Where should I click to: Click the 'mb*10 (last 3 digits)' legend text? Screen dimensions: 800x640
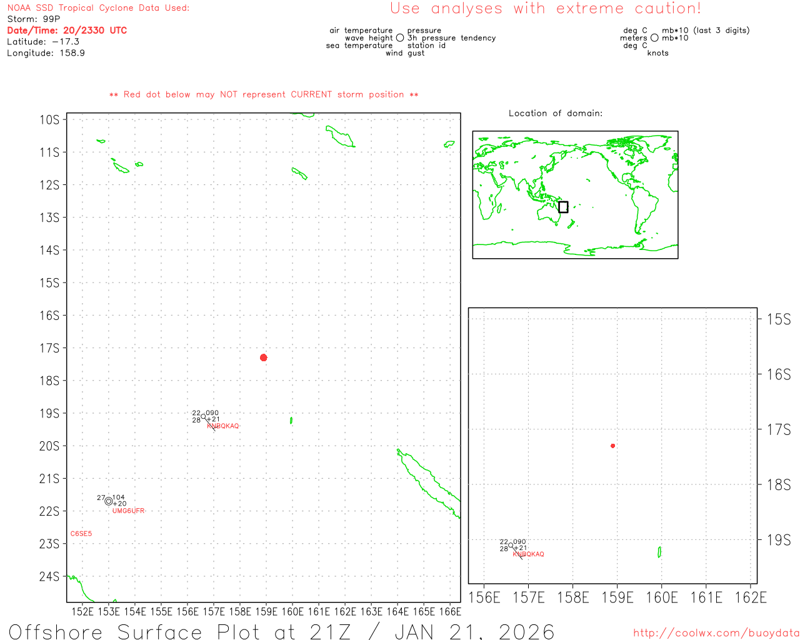coord(706,31)
